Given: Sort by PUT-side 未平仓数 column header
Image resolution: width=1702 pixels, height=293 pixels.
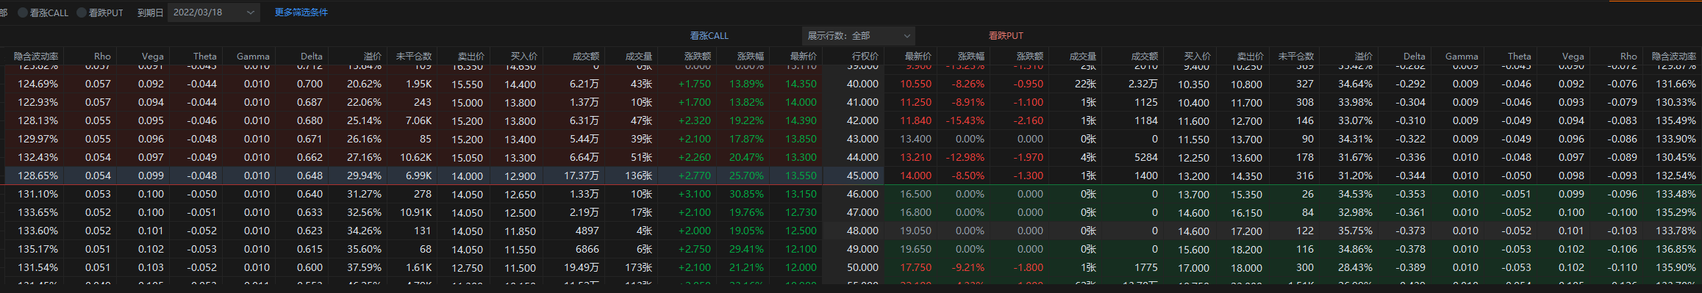Looking at the screenshot, I should (1296, 56).
